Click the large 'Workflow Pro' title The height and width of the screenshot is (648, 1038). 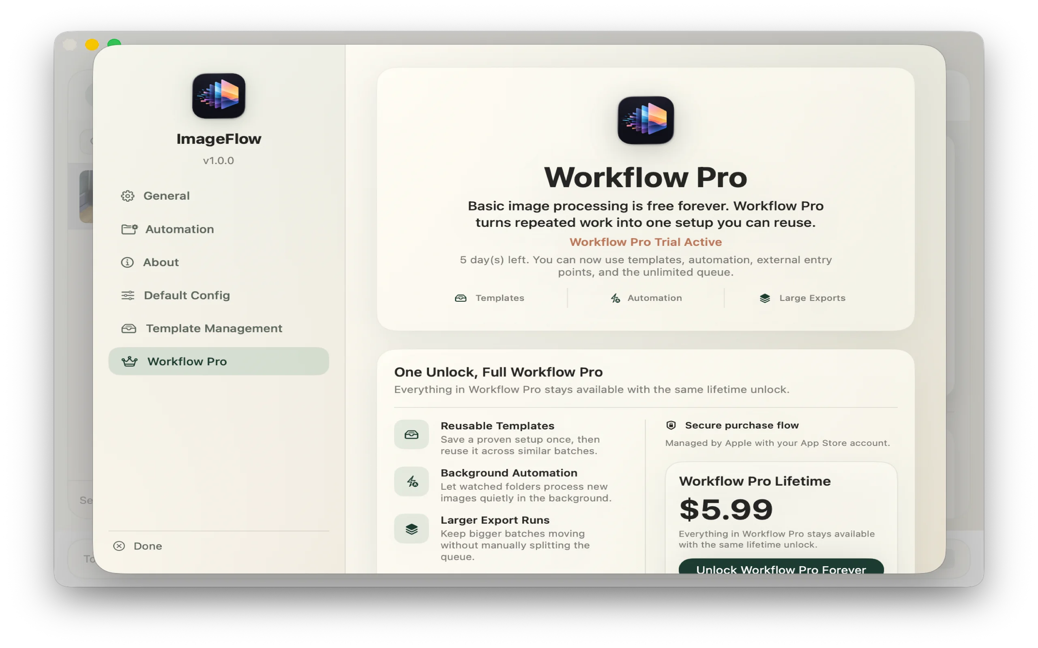pos(646,177)
